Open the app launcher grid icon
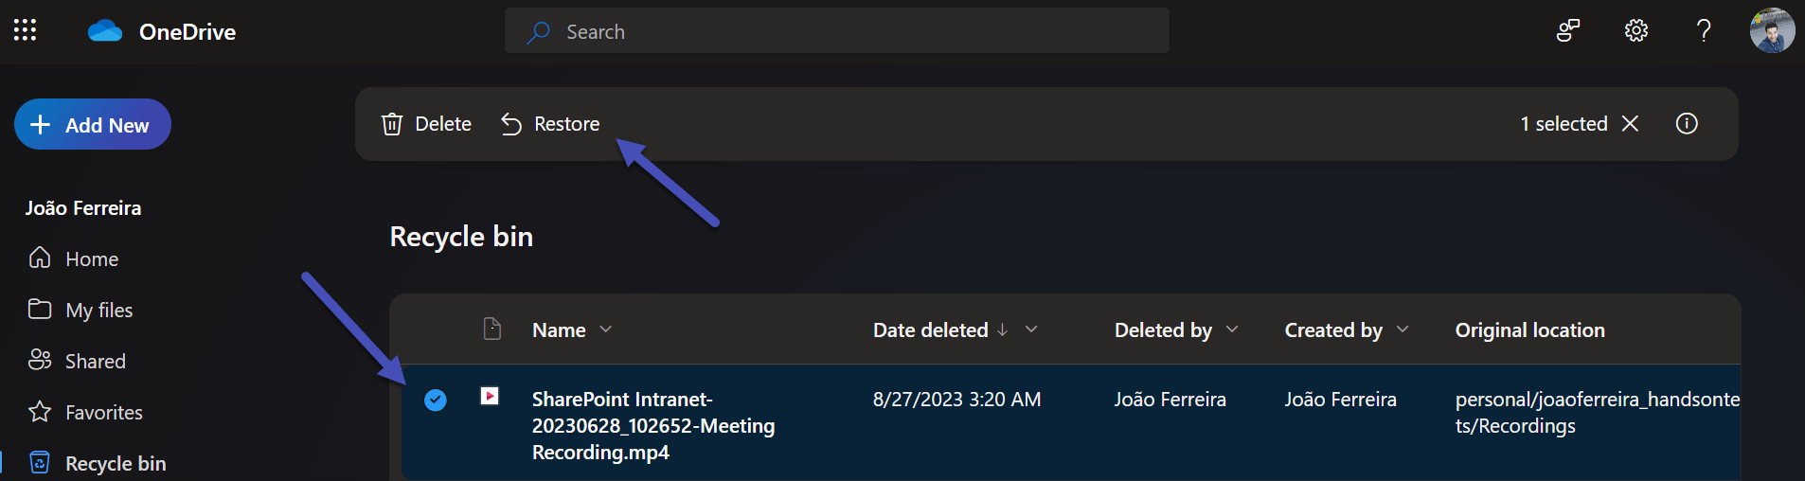This screenshot has height=481, width=1805. click(25, 30)
